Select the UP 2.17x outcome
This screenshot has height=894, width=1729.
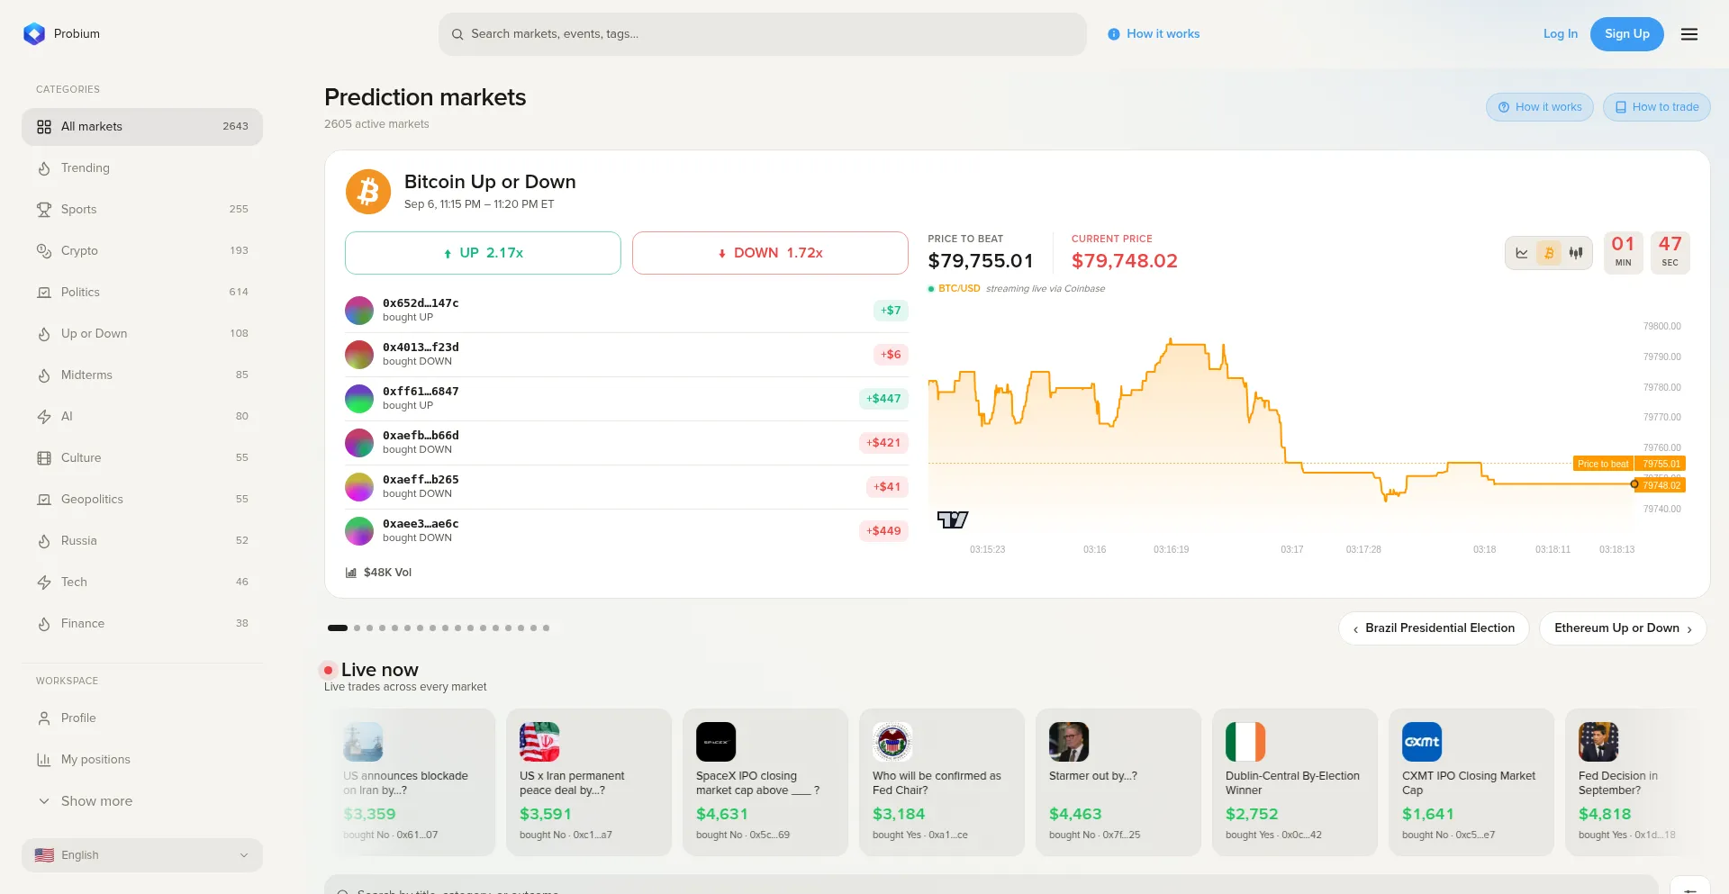483,253
